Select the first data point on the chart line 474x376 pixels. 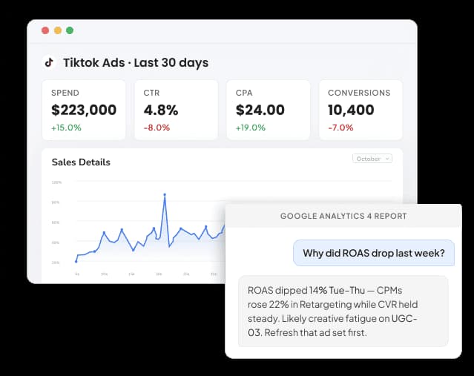coord(76,262)
